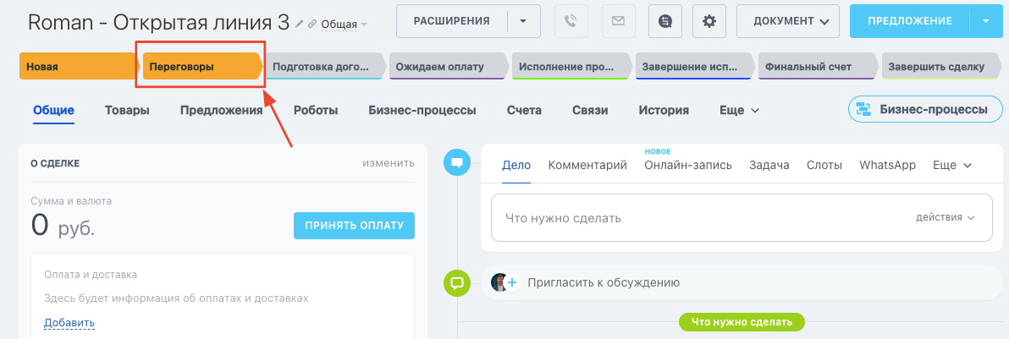Click the user avatar in discussion row
Screen dimensions: 1009x339
click(x=499, y=282)
